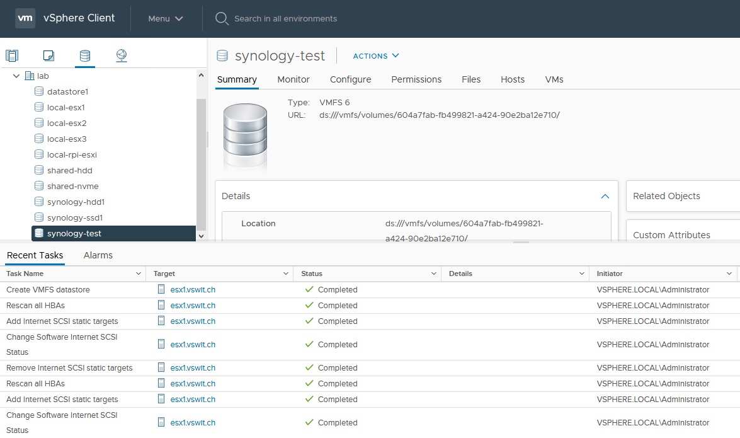Click the inventory tree scrollbar down arrow

202,235
